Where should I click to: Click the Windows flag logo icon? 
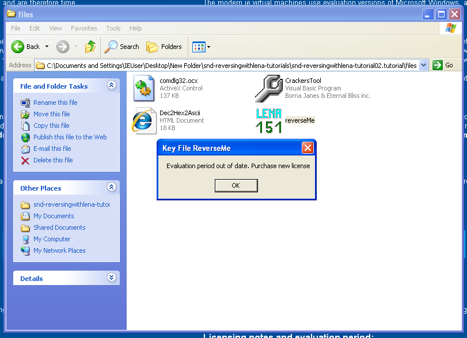(451, 28)
